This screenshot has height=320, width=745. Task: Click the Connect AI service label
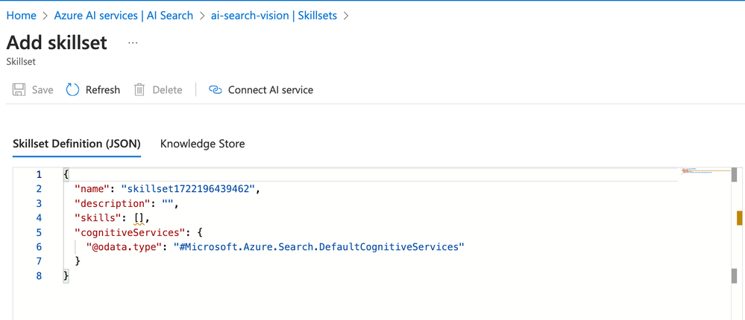(270, 90)
